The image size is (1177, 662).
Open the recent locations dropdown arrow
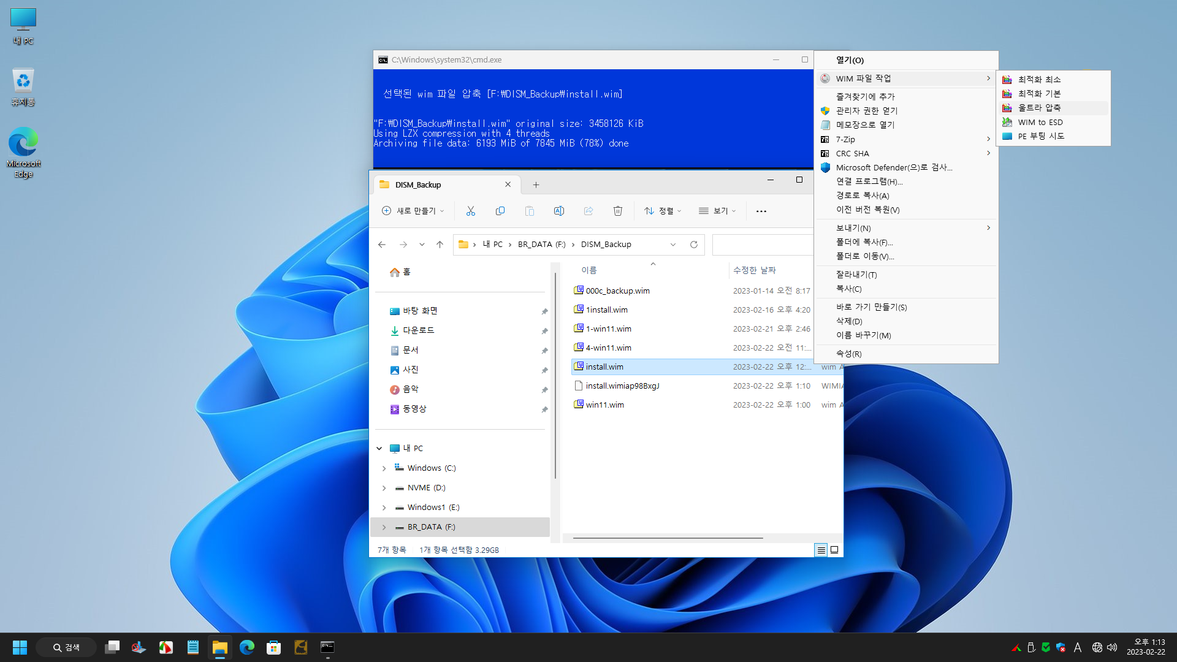pyautogui.click(x=422, y=245)
